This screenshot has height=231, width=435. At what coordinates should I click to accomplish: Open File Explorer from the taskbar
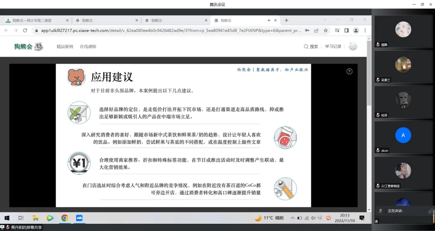pyautogui.click(x=35, y=218)
